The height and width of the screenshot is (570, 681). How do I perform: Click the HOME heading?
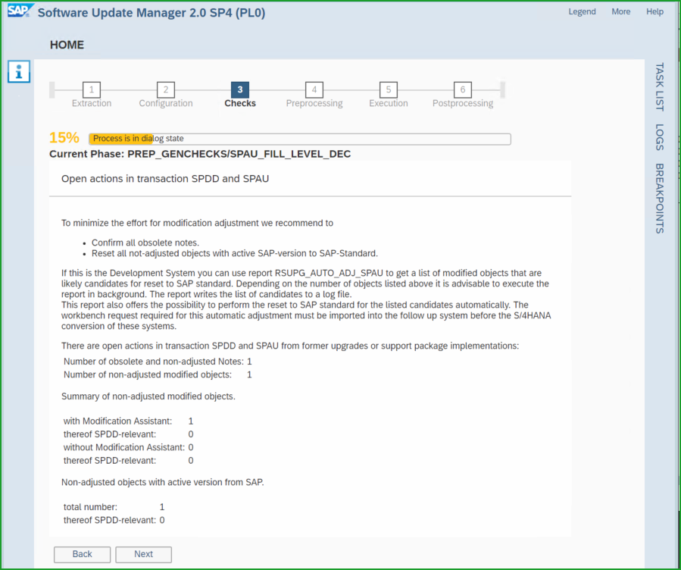[x=67, y=45]
